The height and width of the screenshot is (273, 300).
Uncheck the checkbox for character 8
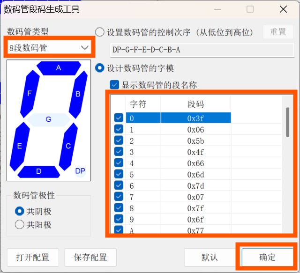pyautogui.click(x=119, y=207)
